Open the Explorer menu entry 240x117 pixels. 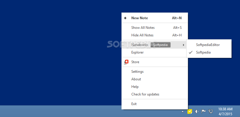(x=155, y=52)
